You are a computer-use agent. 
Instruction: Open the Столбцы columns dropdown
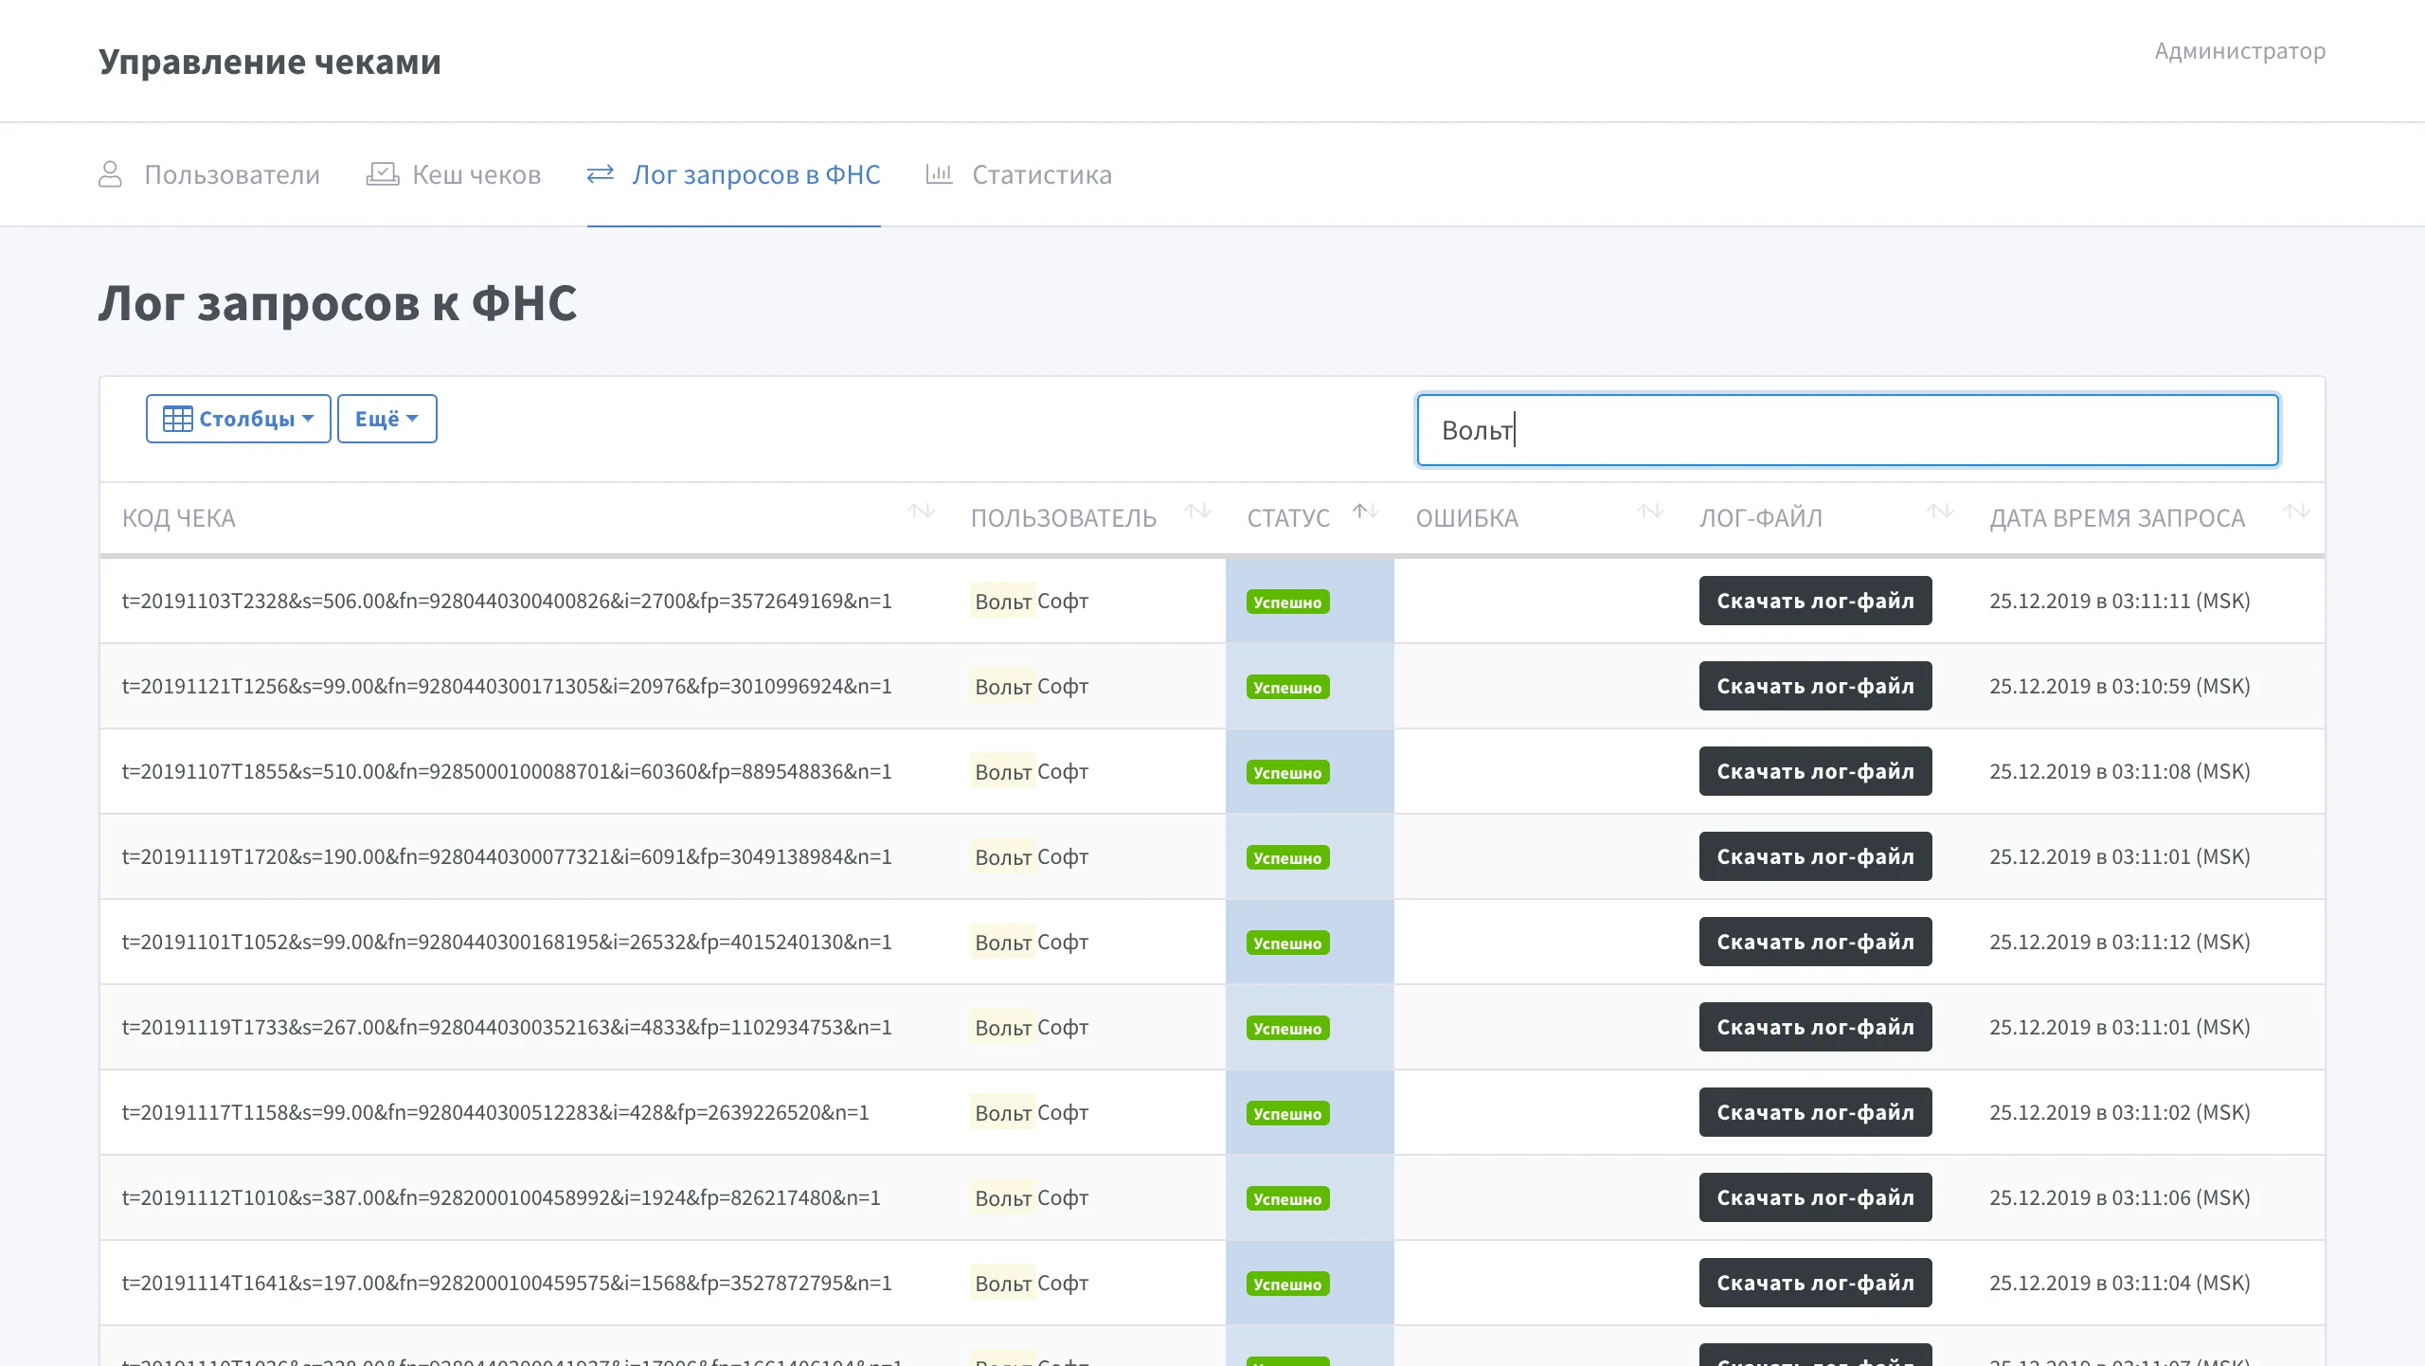pos(238,419)
